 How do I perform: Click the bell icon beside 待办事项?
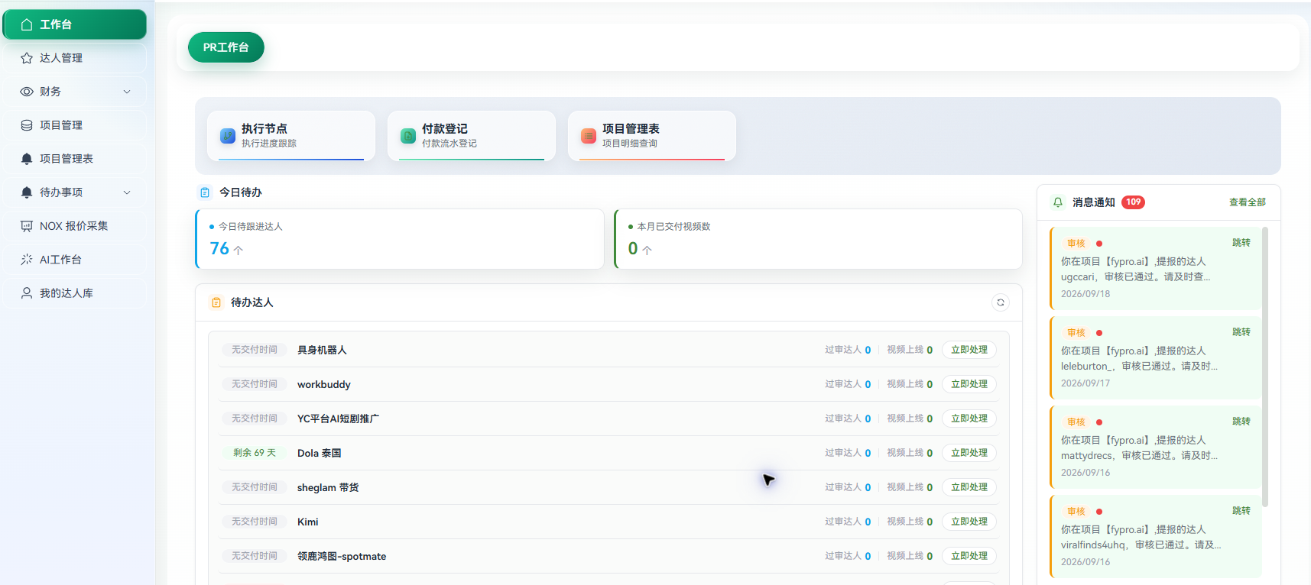[x=27, y=192]
